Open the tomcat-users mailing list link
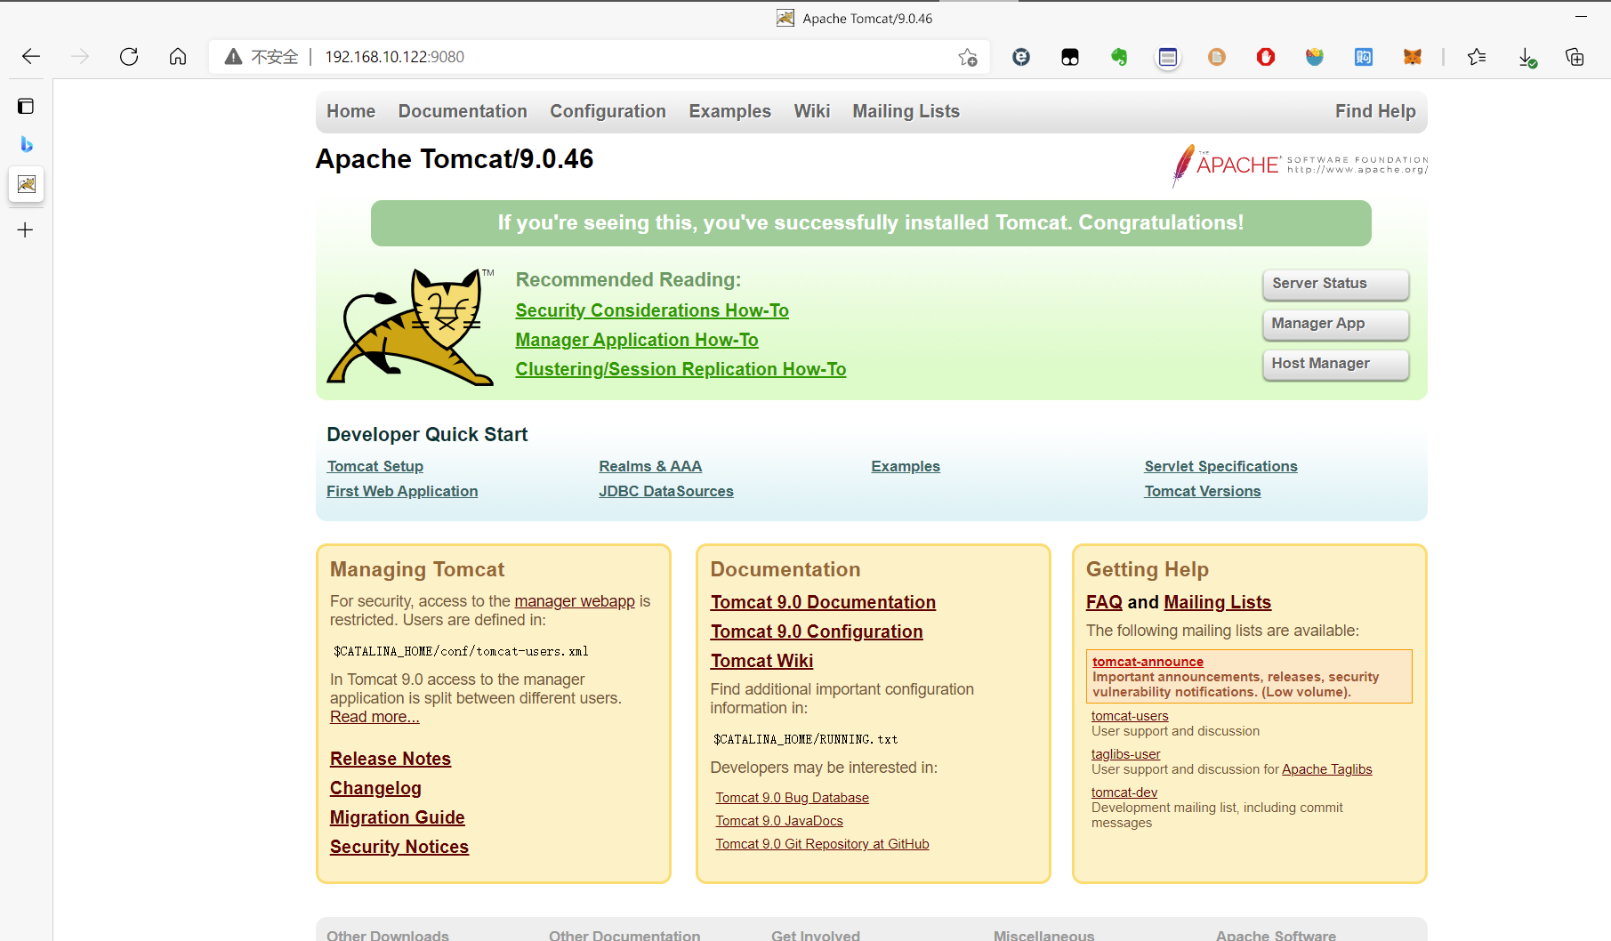Viewport: 1611px width, 941px height. pos(1130,716)
